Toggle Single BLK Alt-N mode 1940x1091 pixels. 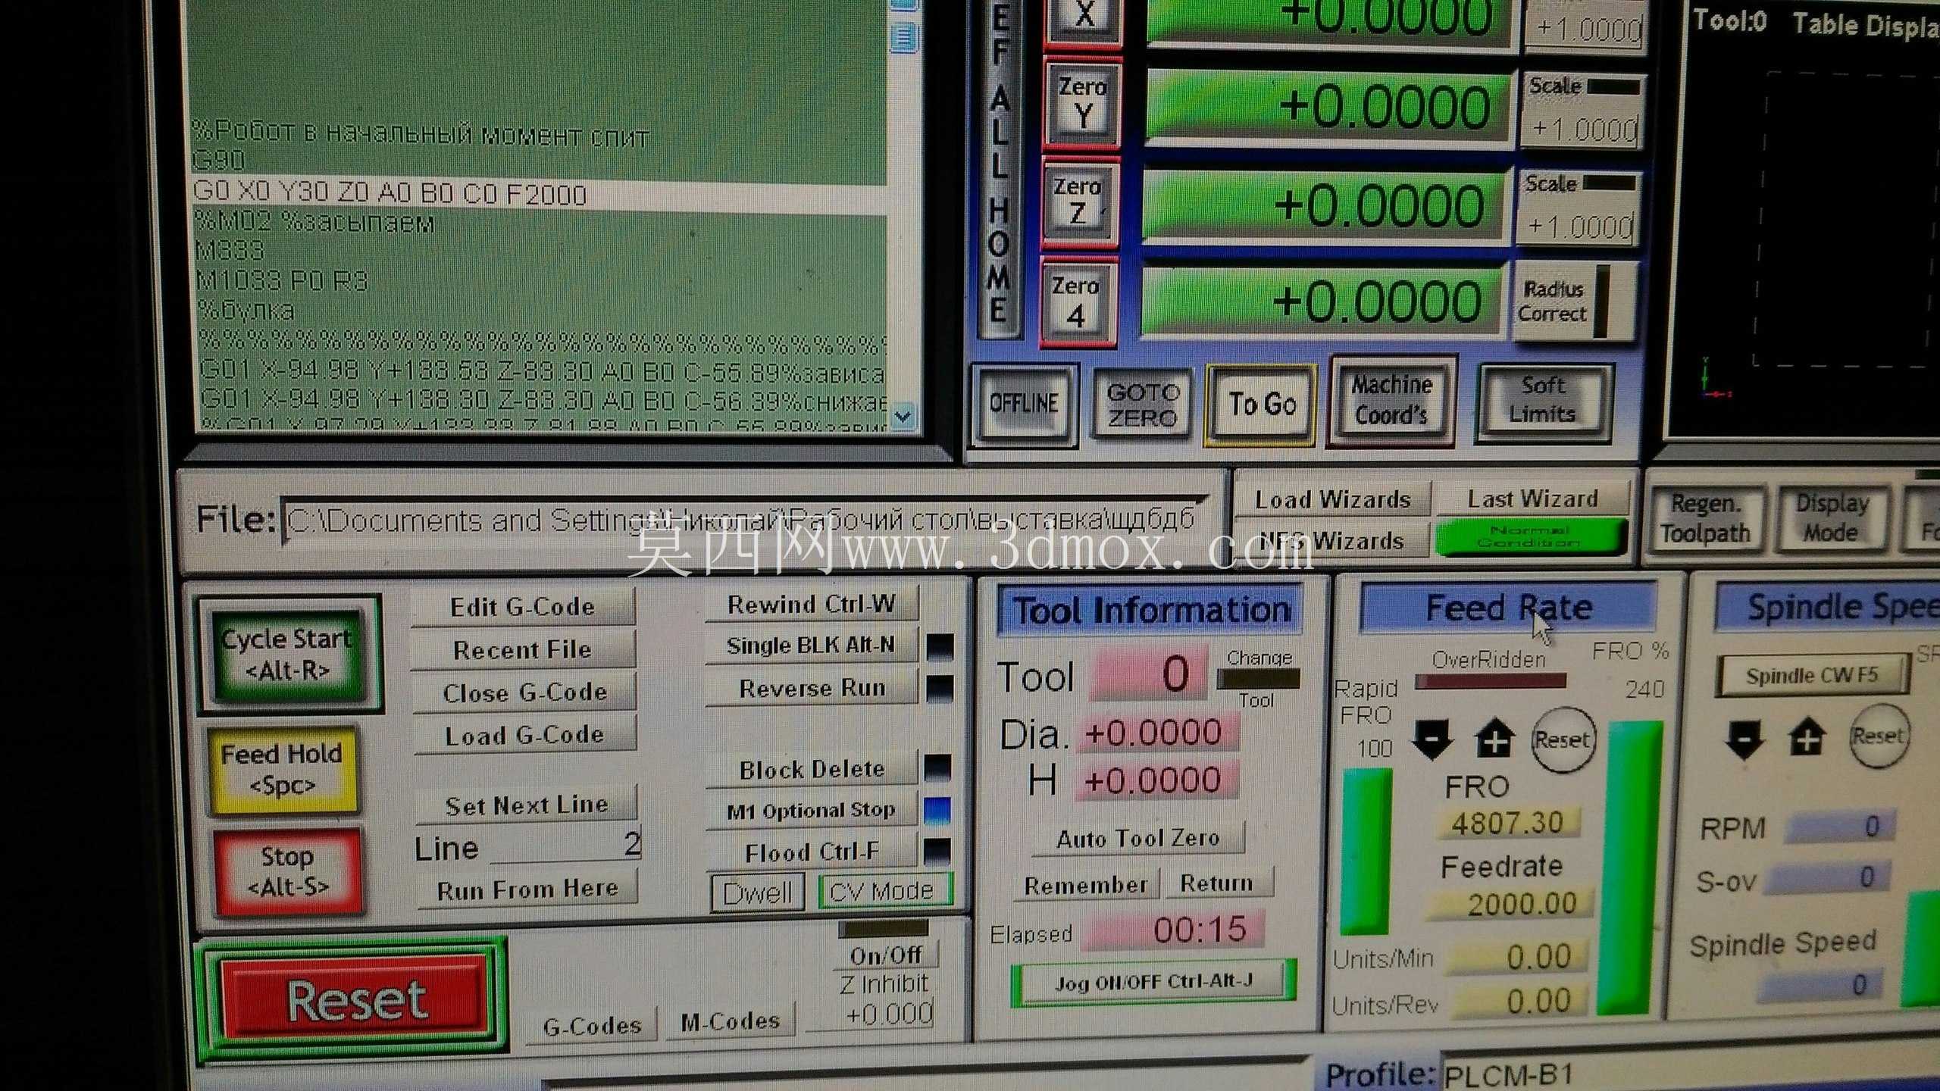812,646
